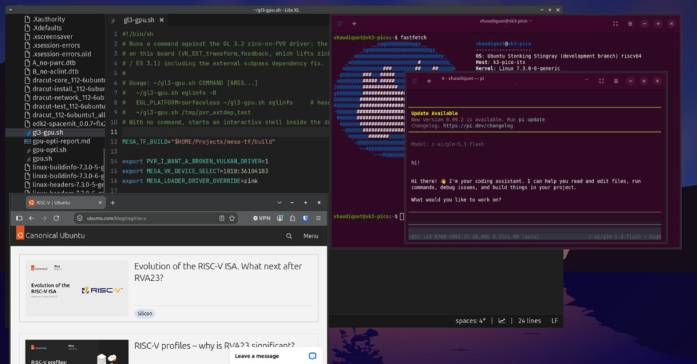Open the chat bubble icon in Leave a message

[x=312, y=356]
